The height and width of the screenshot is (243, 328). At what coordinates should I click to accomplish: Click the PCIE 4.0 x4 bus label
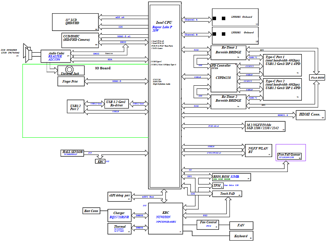point(214,126)
